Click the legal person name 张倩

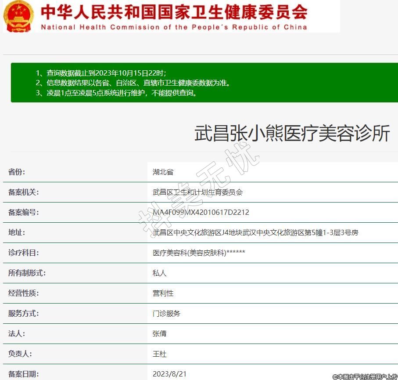tap(159, 333)
